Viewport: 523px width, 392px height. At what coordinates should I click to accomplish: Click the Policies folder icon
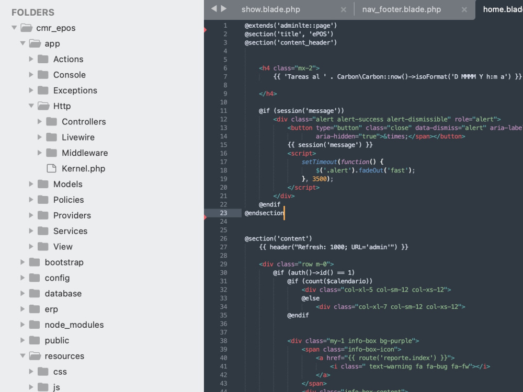click(43, 200)
